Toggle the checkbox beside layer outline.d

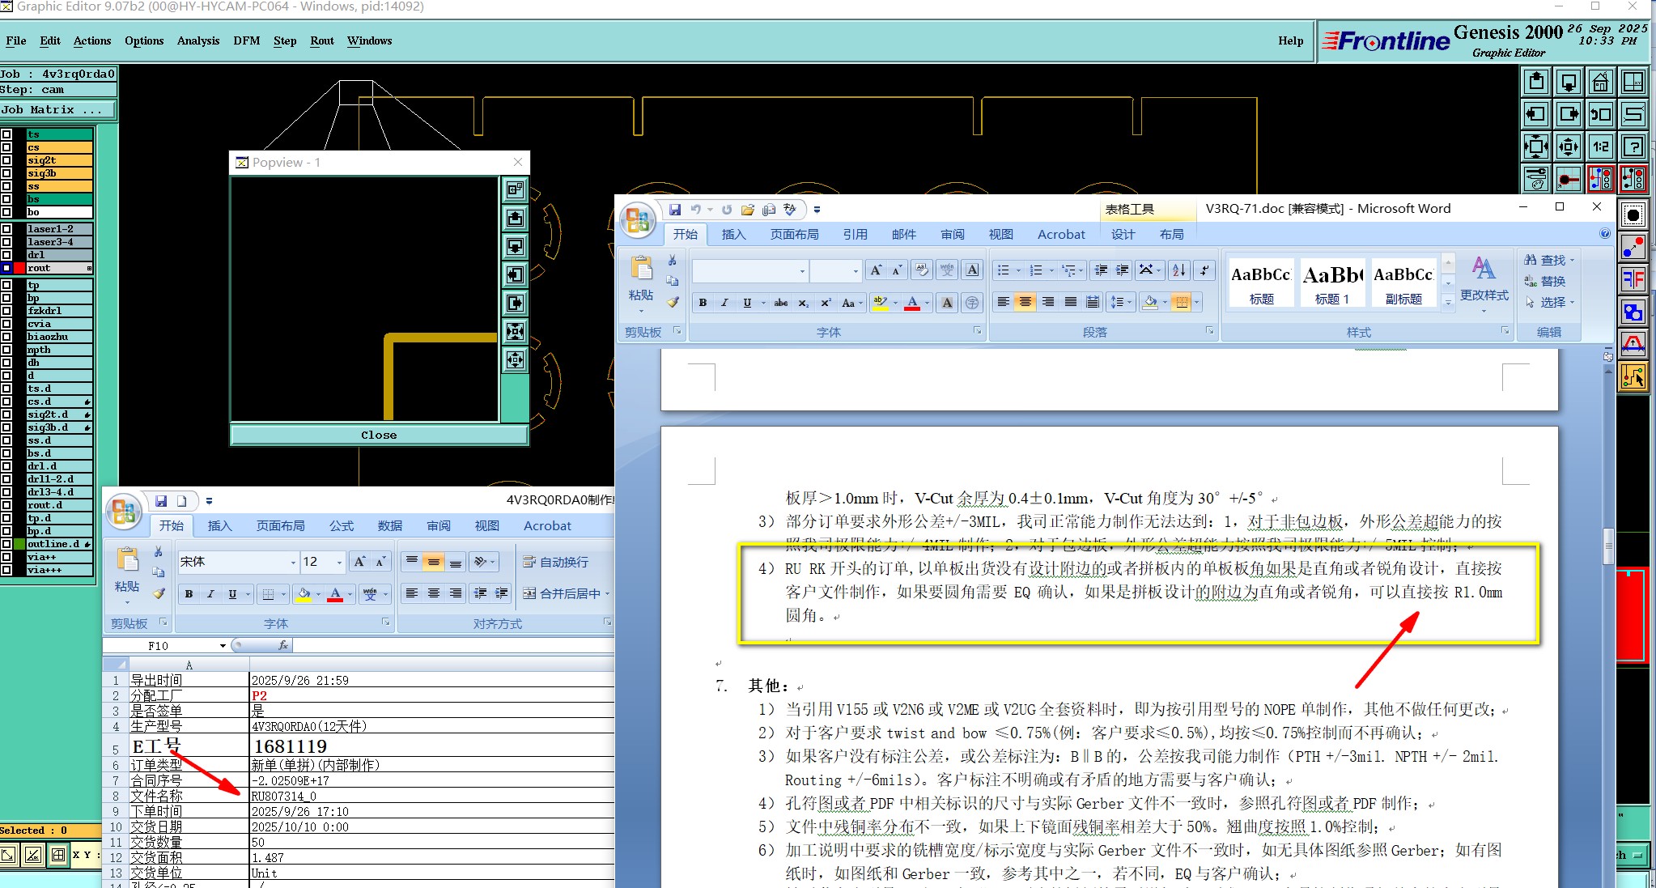pyautogui.click(x=6, y=544)
